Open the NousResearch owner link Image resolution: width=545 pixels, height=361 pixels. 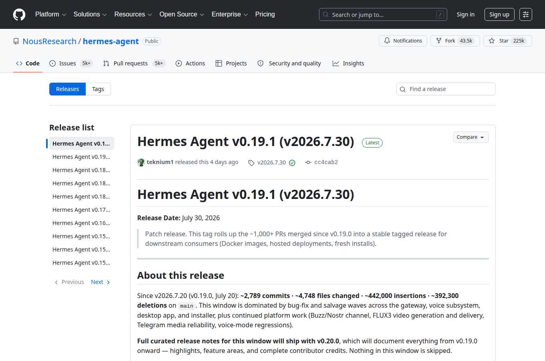[49, 41]
